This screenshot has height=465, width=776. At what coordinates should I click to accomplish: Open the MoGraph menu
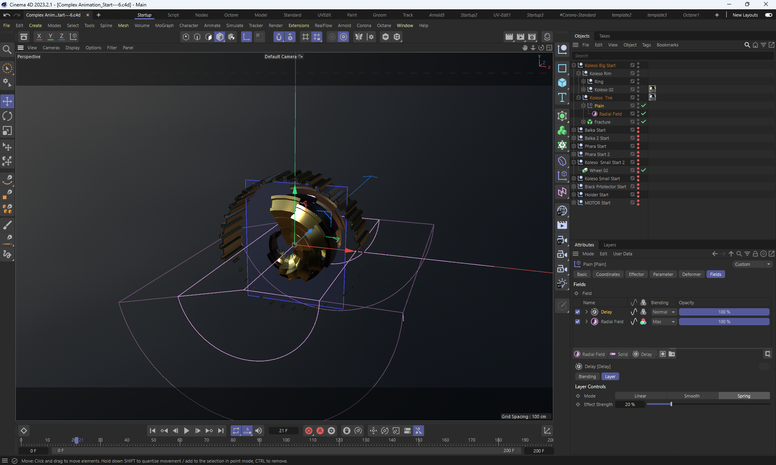[164, 25]
